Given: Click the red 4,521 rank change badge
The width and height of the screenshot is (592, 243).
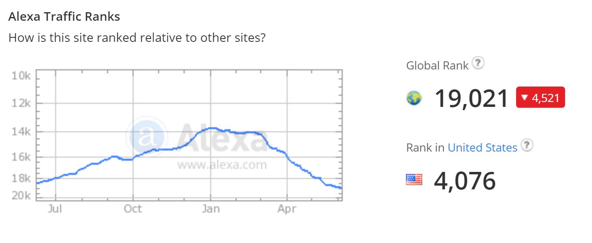Looking at the screenshot, I should tap(540, 98).
